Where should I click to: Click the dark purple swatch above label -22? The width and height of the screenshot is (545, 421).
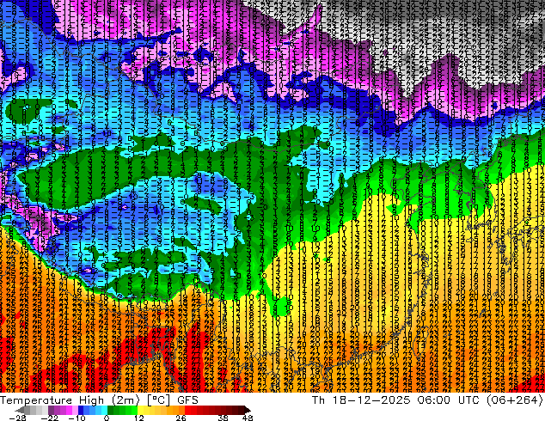(x=51, y=410)
